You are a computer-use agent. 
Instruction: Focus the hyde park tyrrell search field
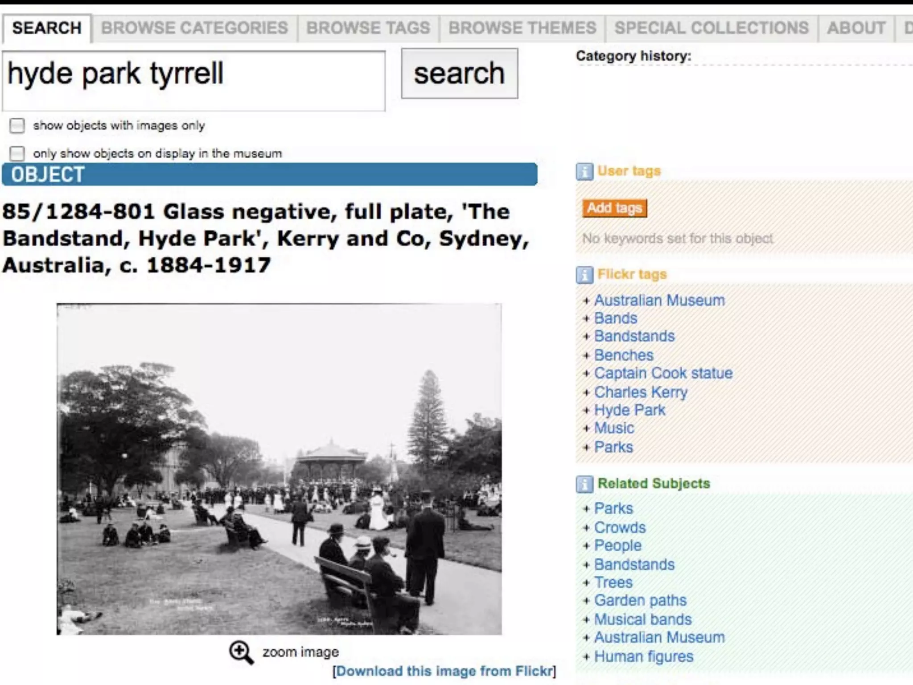[x=193, y=80]
